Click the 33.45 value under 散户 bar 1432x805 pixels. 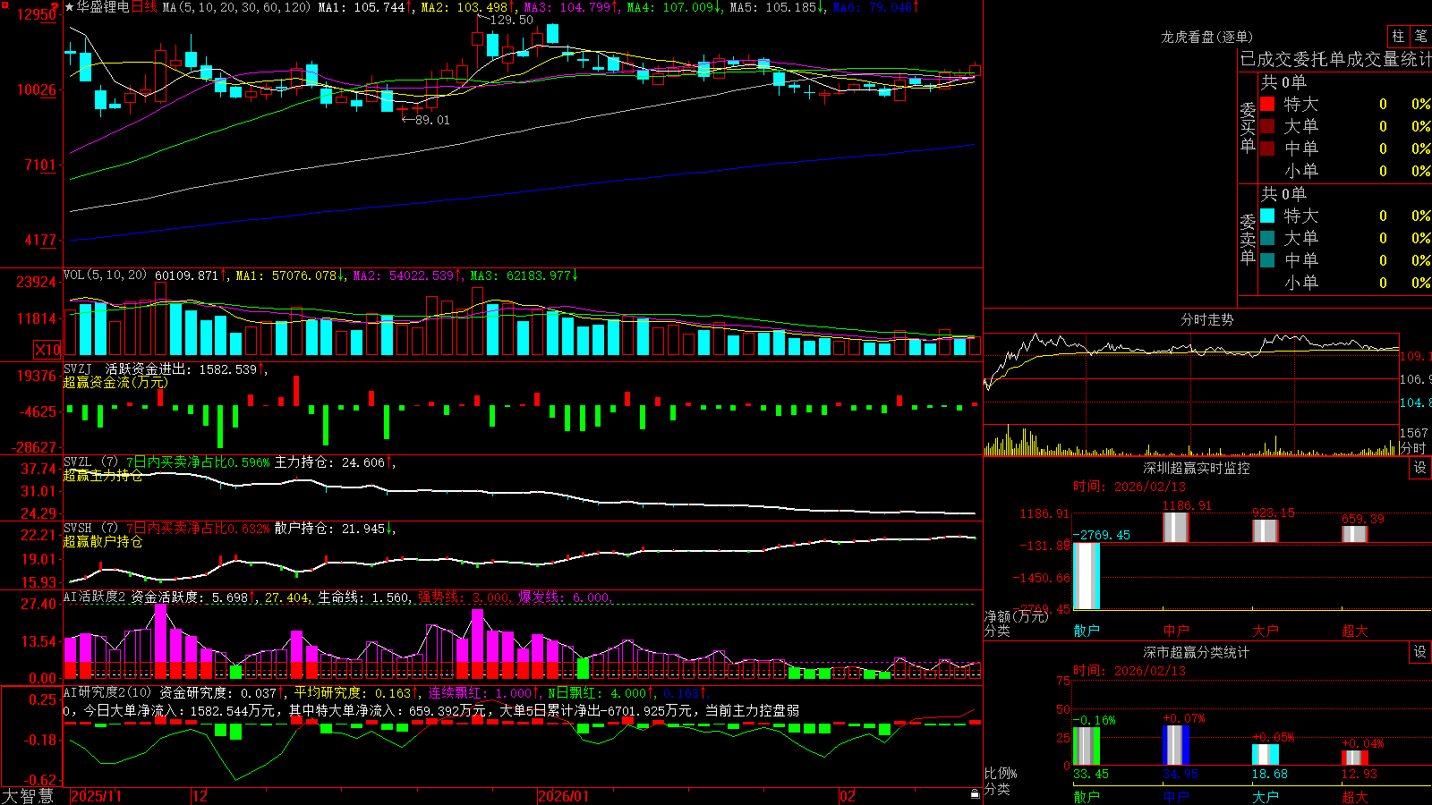click(x=1090, y=774)
